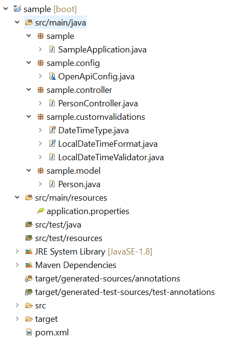This screenshot has height=344, width=237.
Task: Click the LocalDateTimeFormat.java annotation icon
Action: click(52, 143)
